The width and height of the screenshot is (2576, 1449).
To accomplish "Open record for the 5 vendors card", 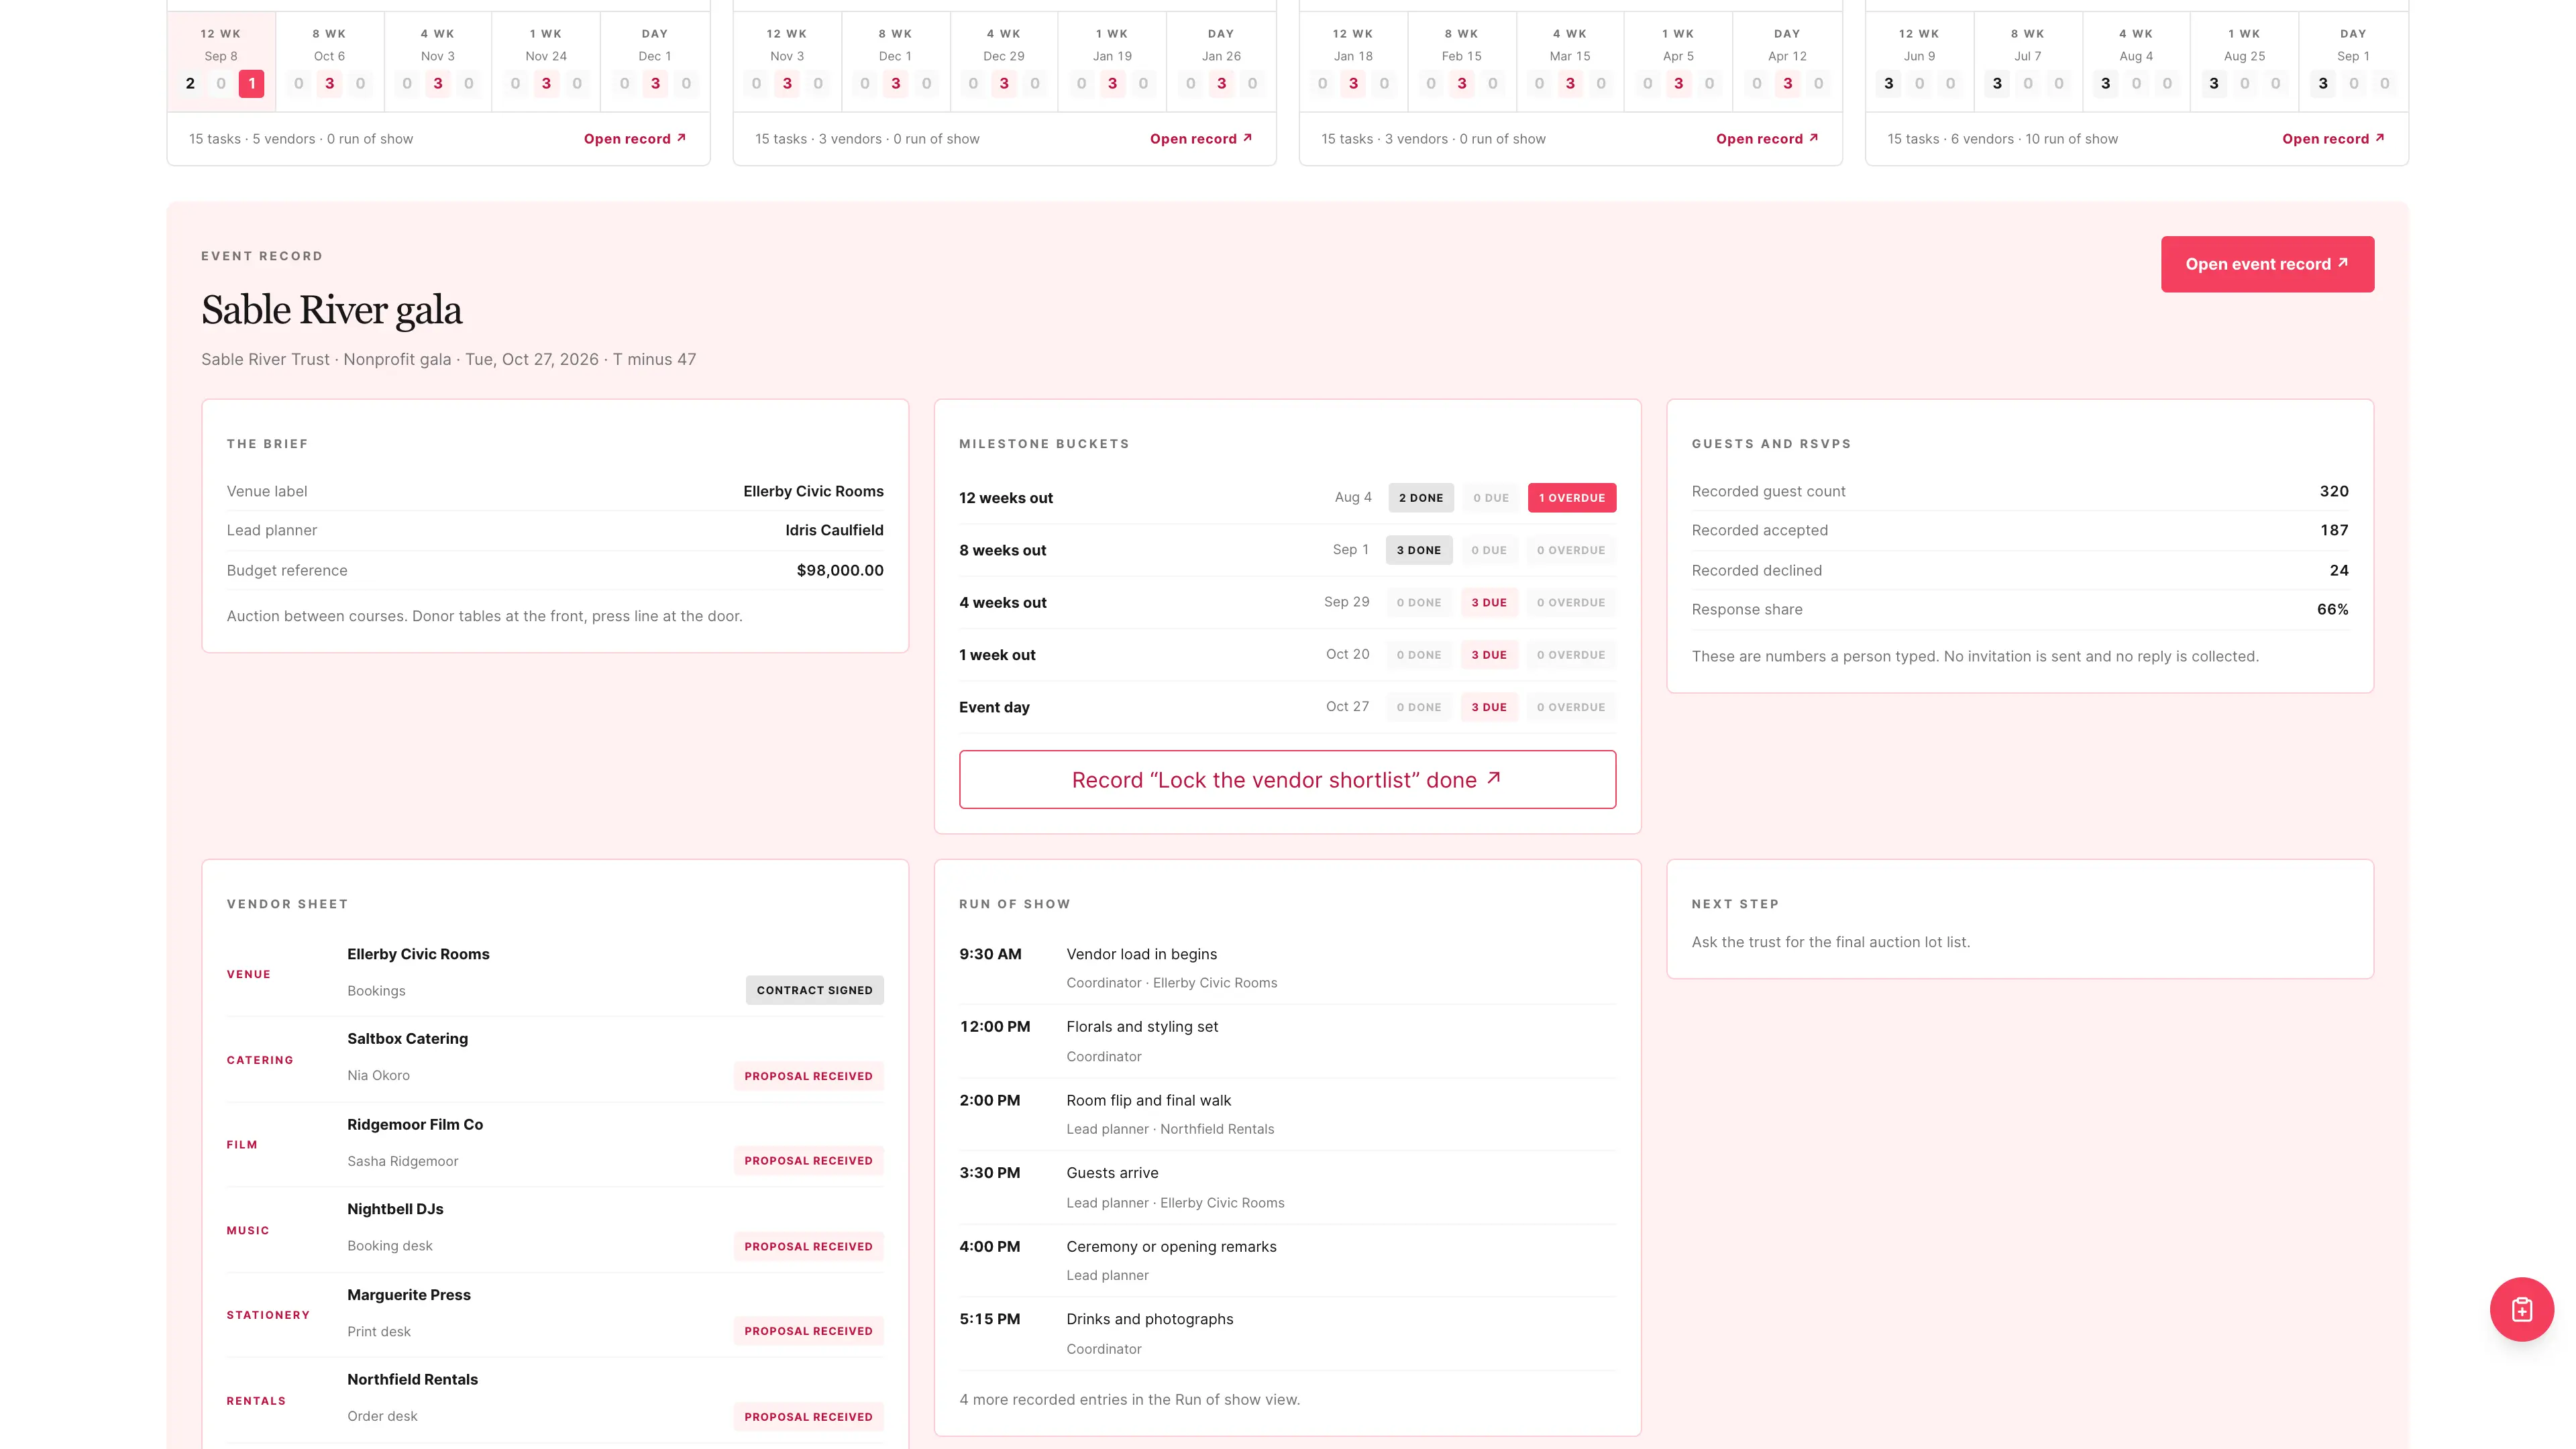I will coord(635,139).
